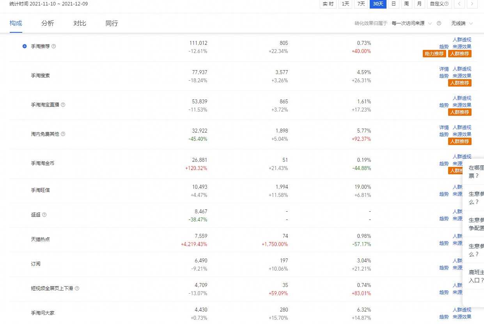Click help icon next to 逛逛
Screen dimensions: 484x324
[44, 215]
